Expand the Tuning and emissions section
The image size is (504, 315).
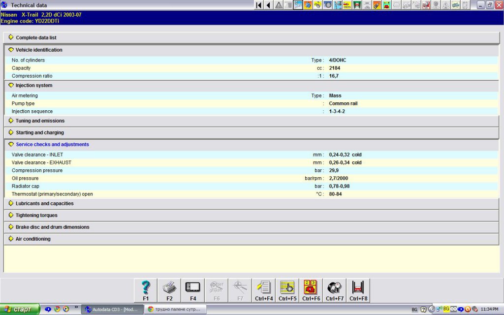[39, 121]
